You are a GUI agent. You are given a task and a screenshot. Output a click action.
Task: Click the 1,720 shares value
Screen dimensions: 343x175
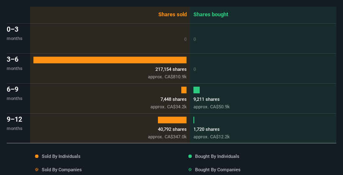point(206,129)
